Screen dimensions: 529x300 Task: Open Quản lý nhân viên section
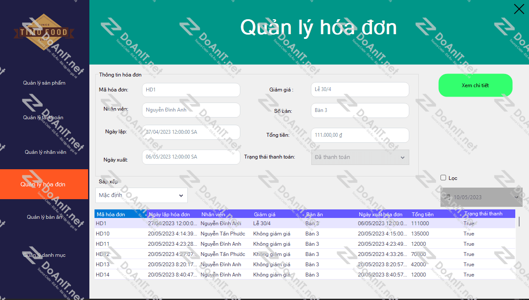coord(44,152)
